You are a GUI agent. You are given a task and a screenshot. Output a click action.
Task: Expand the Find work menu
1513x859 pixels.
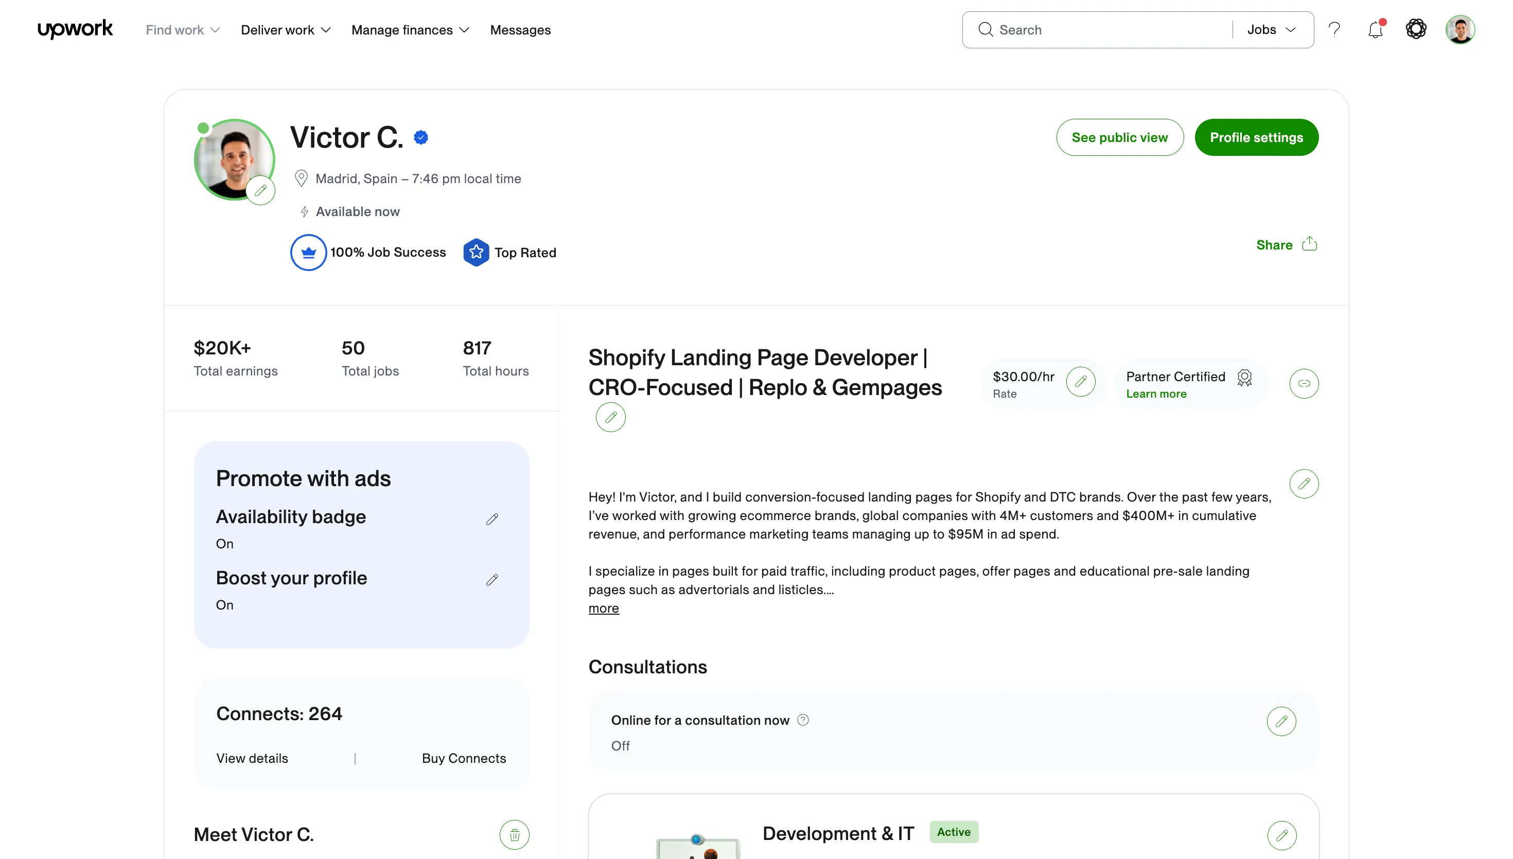click(x=183, y=30)
